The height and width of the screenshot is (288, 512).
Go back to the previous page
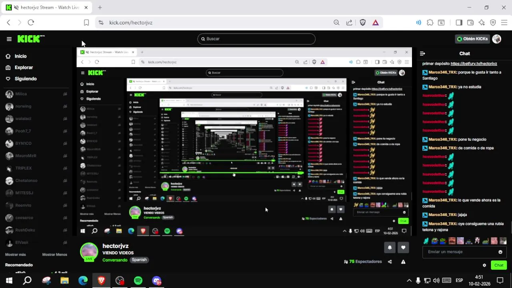tap(8, 23)
